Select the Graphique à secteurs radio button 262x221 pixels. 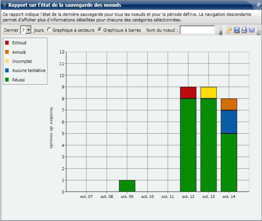tap(49, 30)
